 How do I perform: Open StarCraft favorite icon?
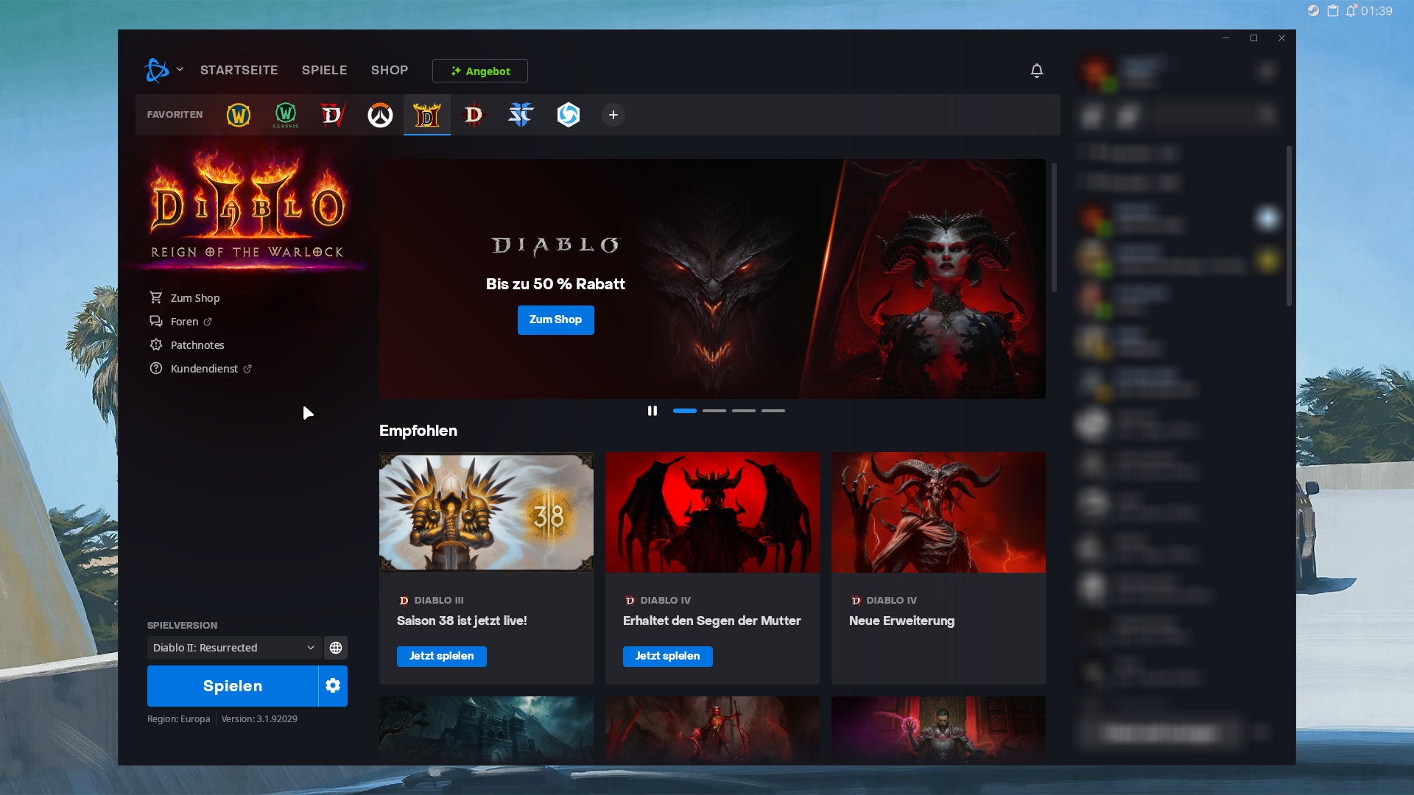521,115
